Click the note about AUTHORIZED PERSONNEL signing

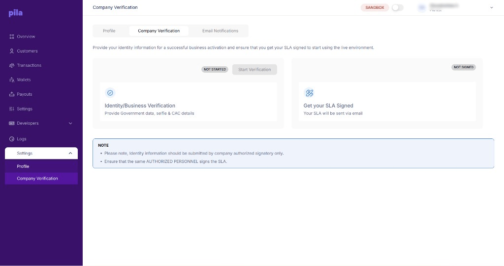[165, 161]
